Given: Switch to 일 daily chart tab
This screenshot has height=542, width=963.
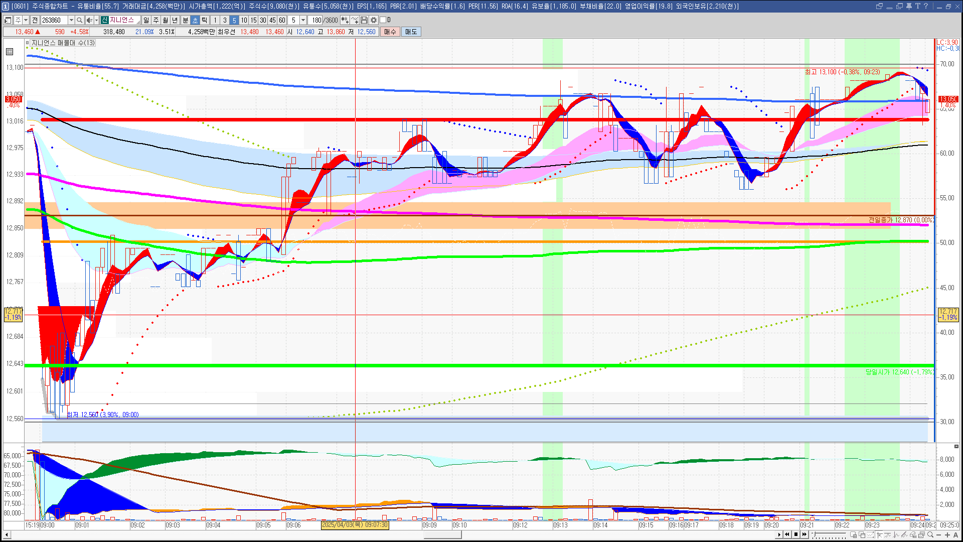Looking at the screenshot, I should [146, 20].
